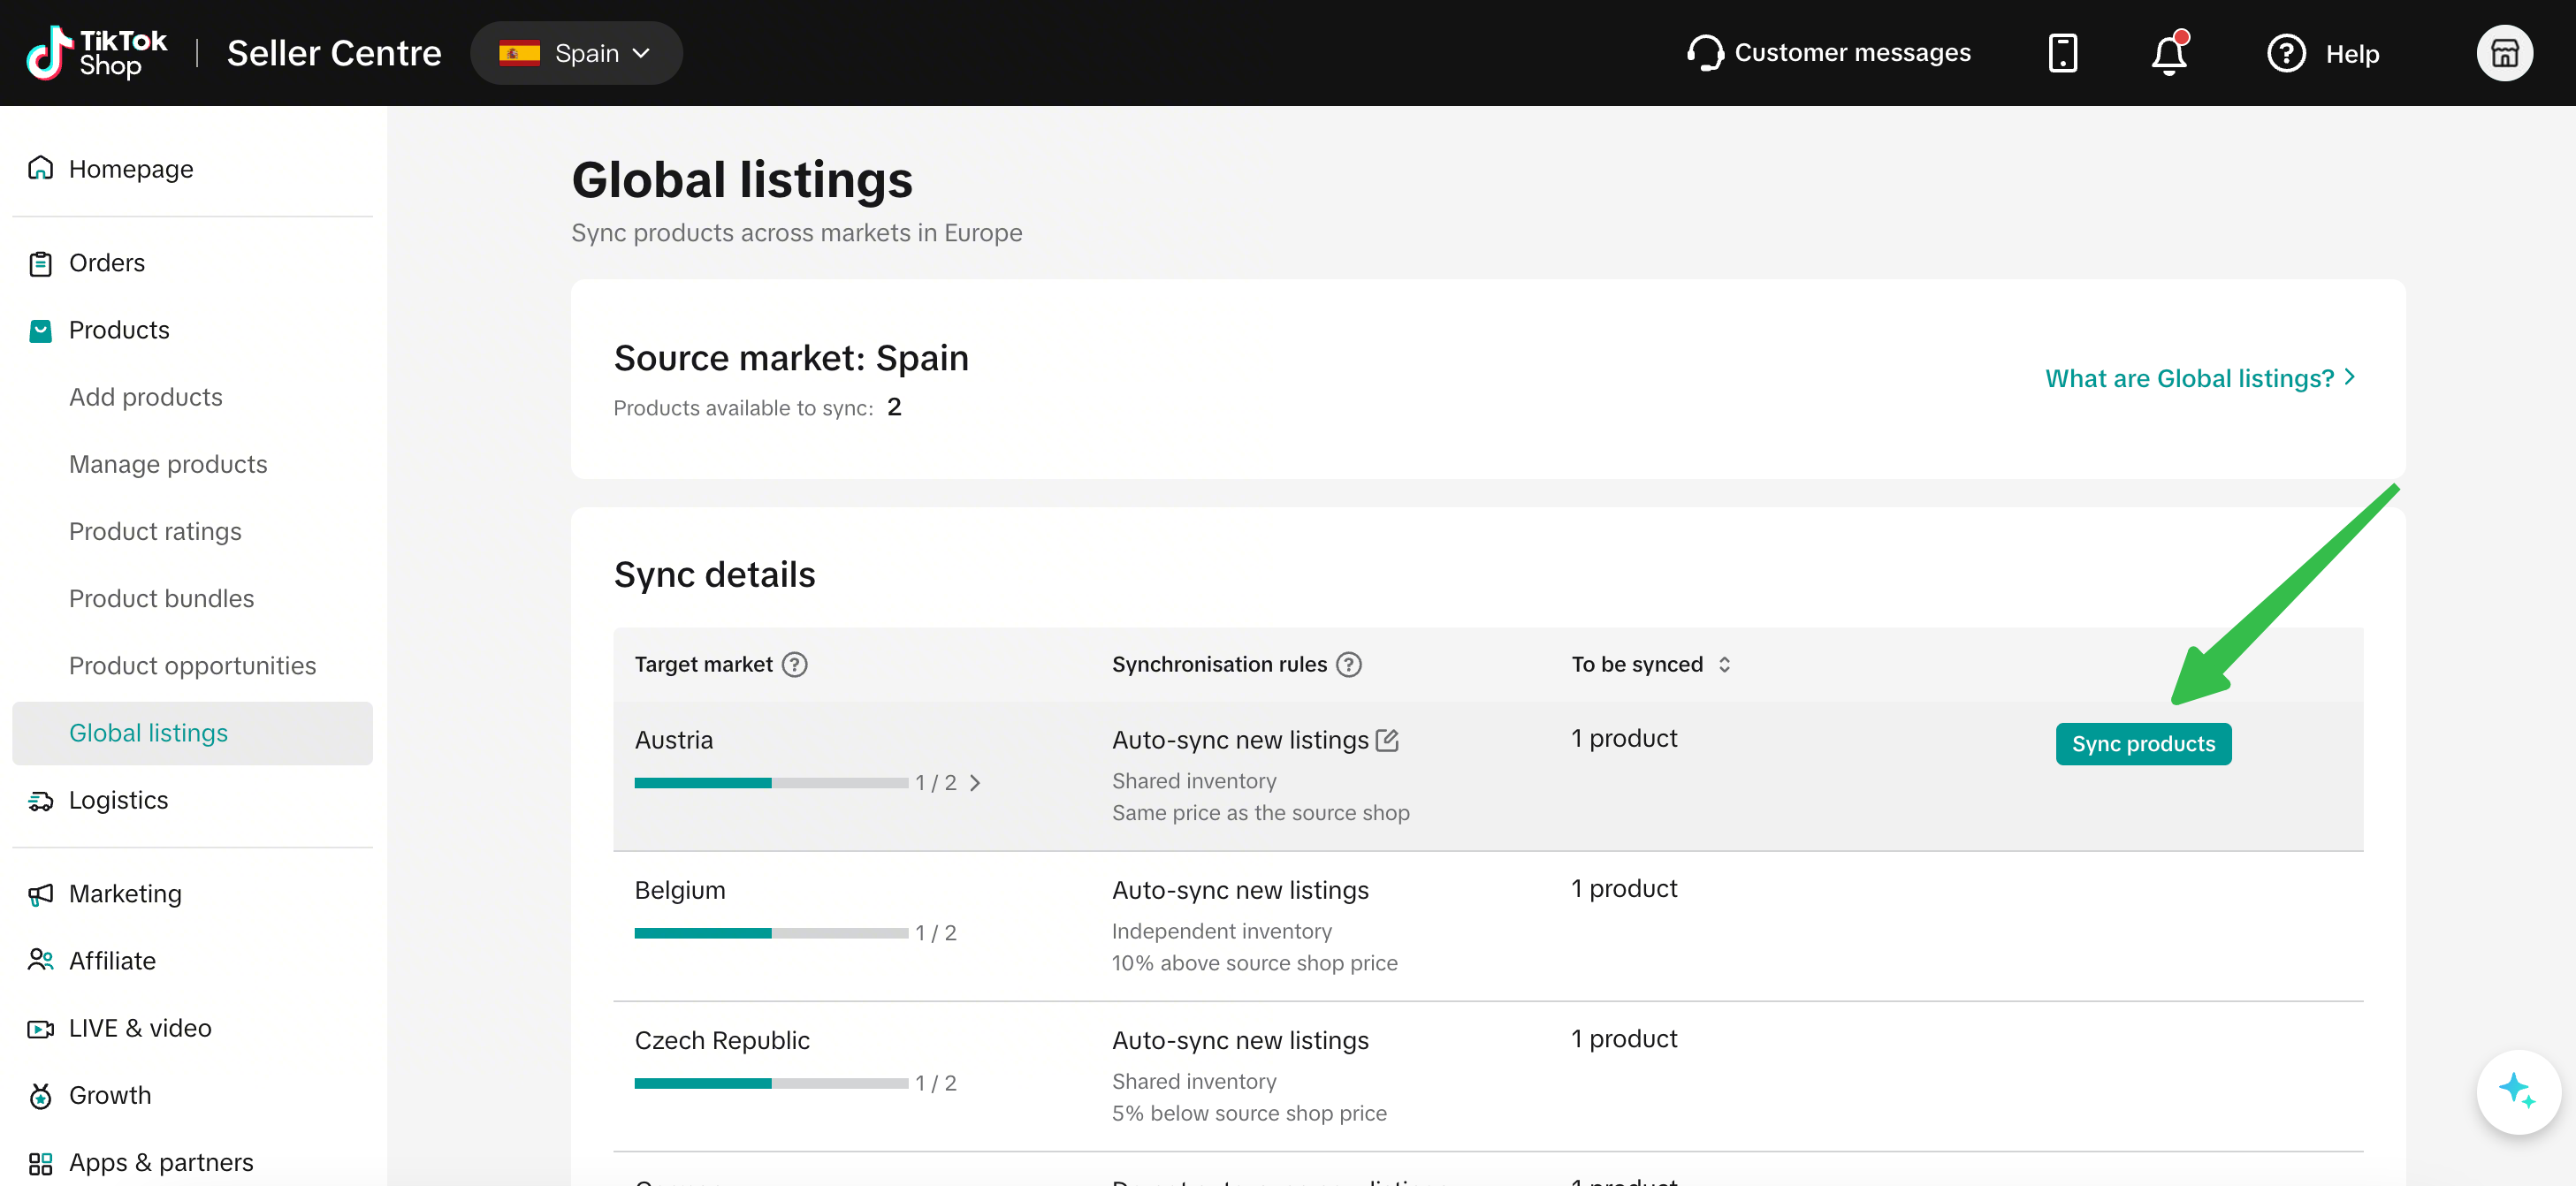Show Target market info tooltip icon
The image size is (2576, 1186).
click(795, 665)
